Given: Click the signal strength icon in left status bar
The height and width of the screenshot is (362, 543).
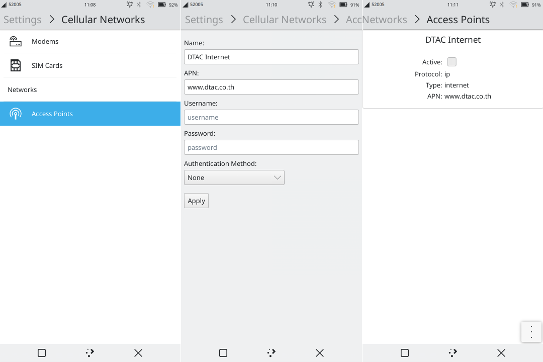Looking at the screenshot, I should (x=4, y=5).
